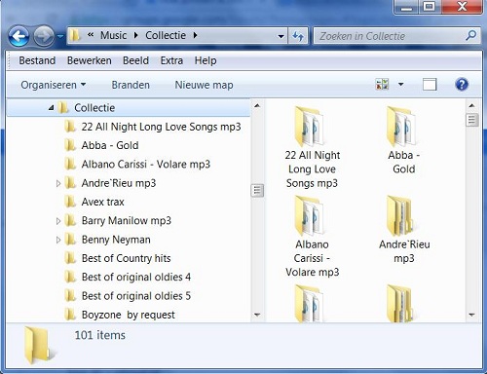Image resolution: width=487 pixels, height=374 pixels.
Task: Select Collectie in the navigation tree
Action: (x=94, y=108)
